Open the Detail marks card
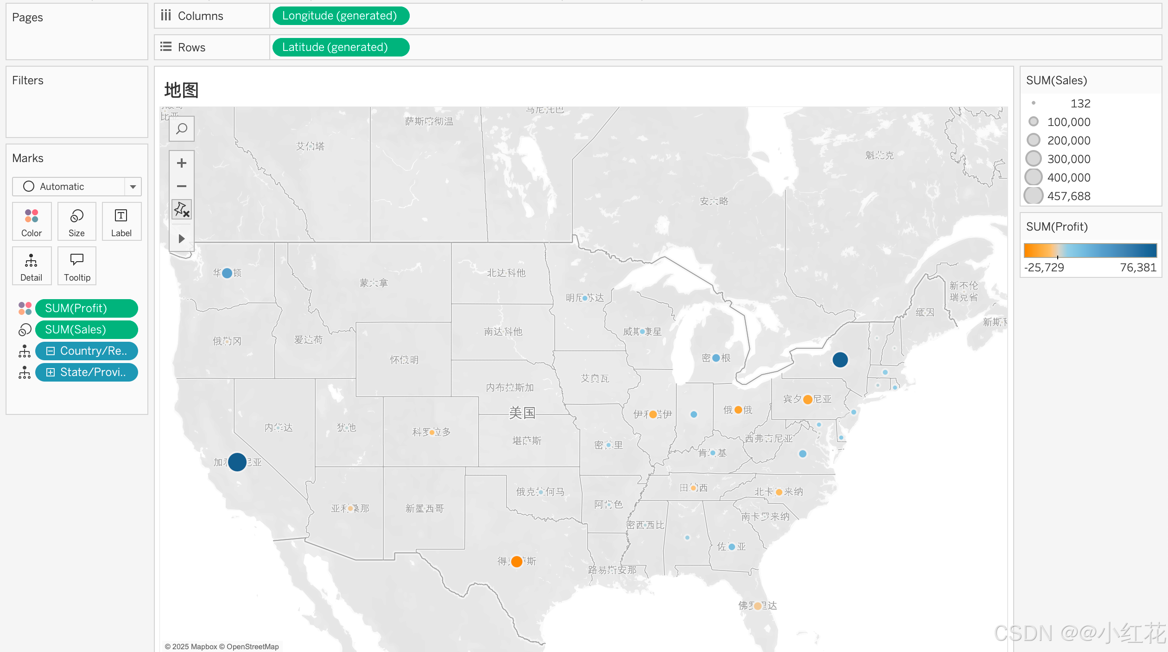This screenshot has width=1168, height=652. tap(32, 266)
